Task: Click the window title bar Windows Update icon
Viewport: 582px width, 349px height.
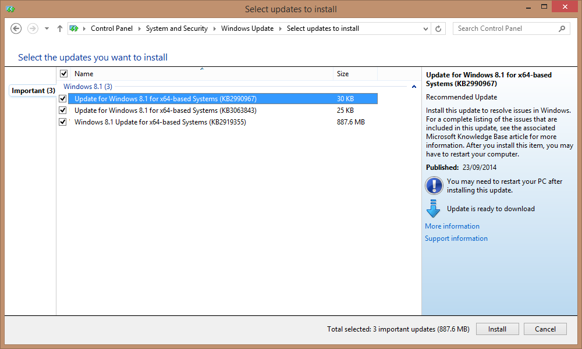Action: 10,9
